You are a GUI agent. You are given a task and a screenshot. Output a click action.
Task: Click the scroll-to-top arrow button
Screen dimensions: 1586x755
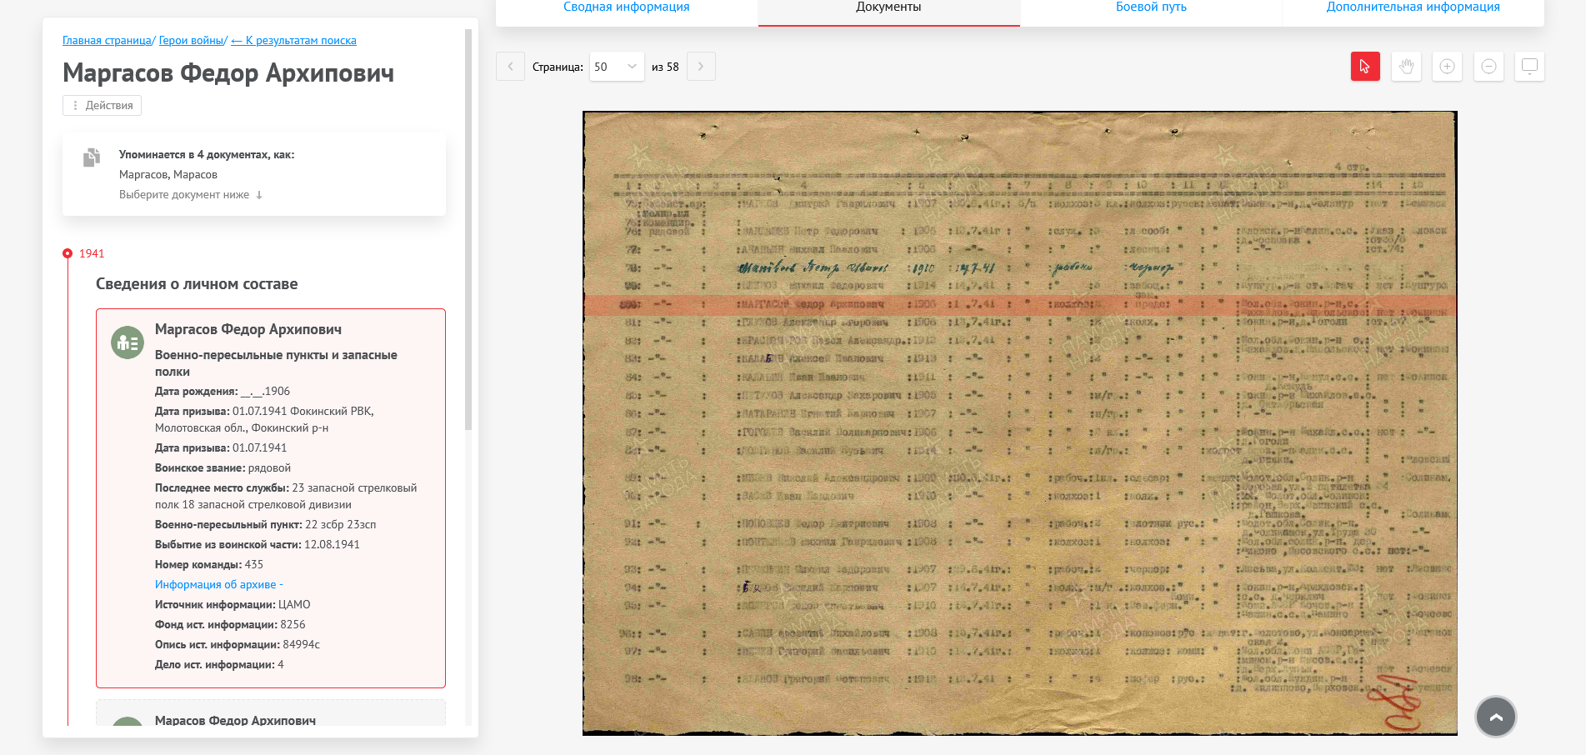click(x=1495, y=717)
